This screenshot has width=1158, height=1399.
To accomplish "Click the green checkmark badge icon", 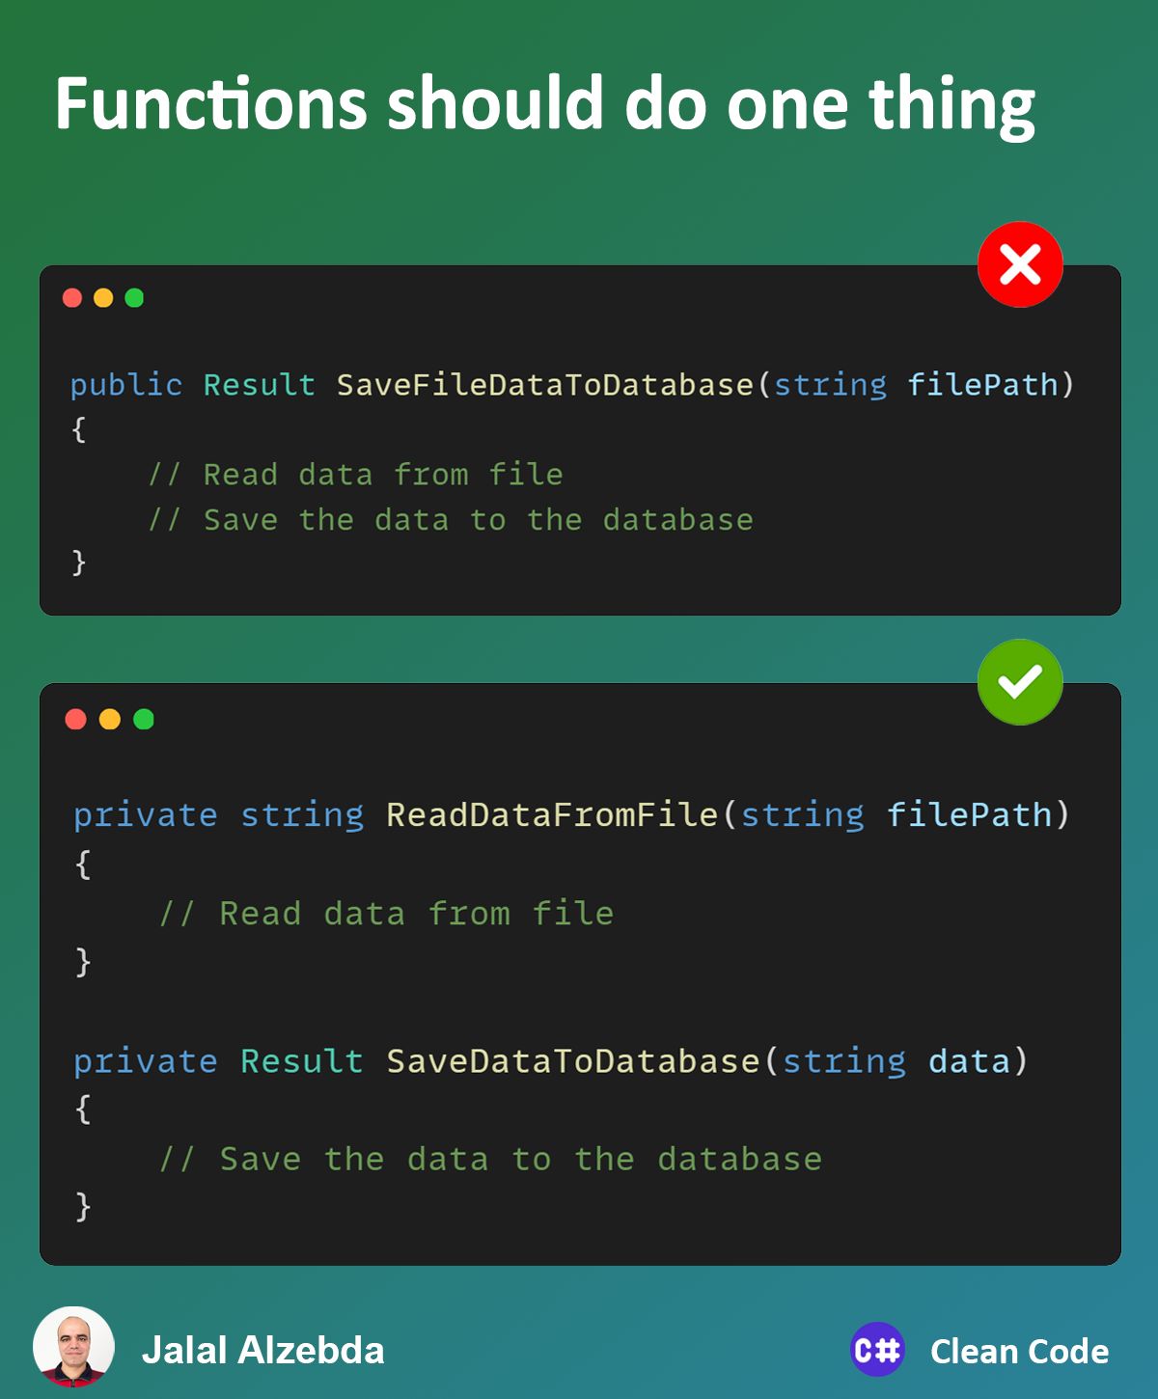I will click(x=1020, y=682).
